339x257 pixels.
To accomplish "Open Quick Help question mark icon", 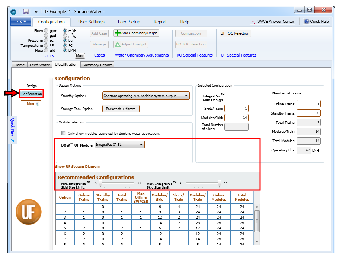I will tap(307, 22).
